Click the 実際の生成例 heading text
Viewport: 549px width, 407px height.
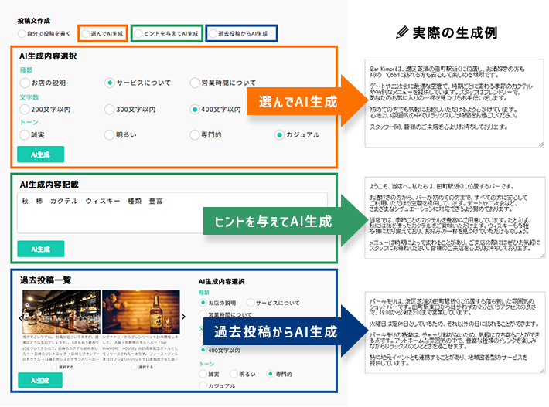click(455, 33)
